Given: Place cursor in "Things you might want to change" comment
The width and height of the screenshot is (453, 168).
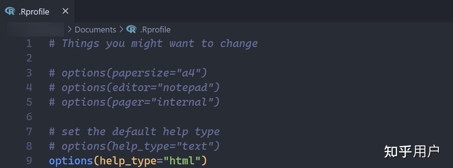Looking at the screenshot, I should coord(159,43).
